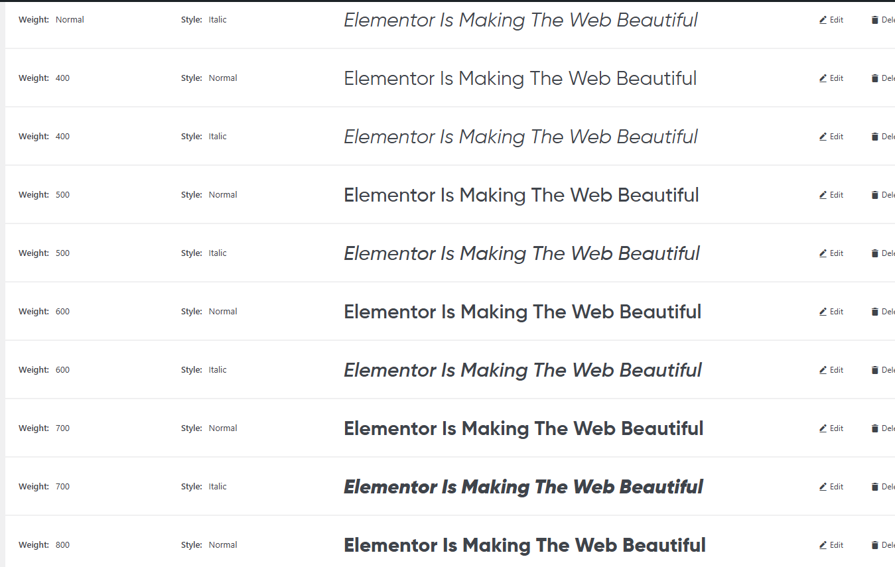The image size is (895, 567).
Task: Click preview text in 400 Normal row
Action: pyautogui.click(x=521, y=78)
